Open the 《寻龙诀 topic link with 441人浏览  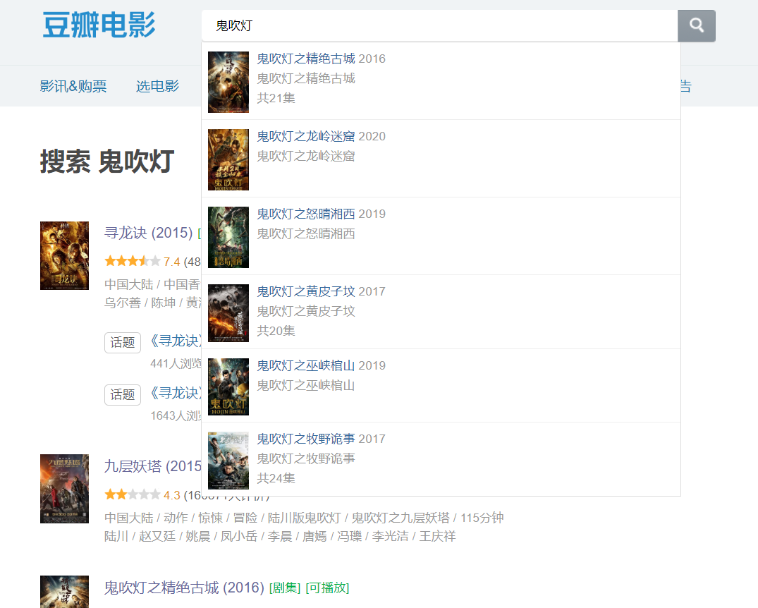[x=176, y=341]
